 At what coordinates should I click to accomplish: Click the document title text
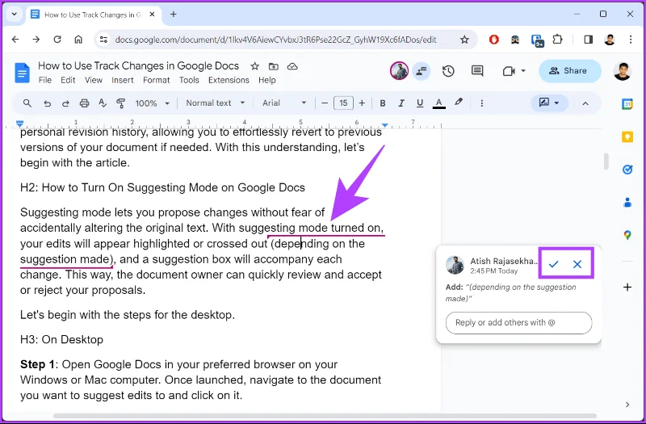point(138,65)
